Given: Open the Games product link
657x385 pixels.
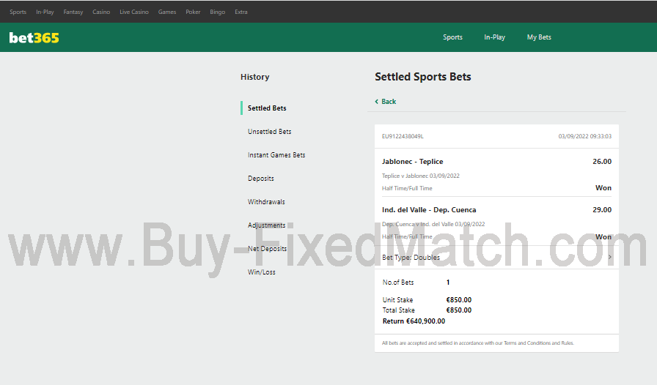Looking at the screenshot, I should (167, 12).
